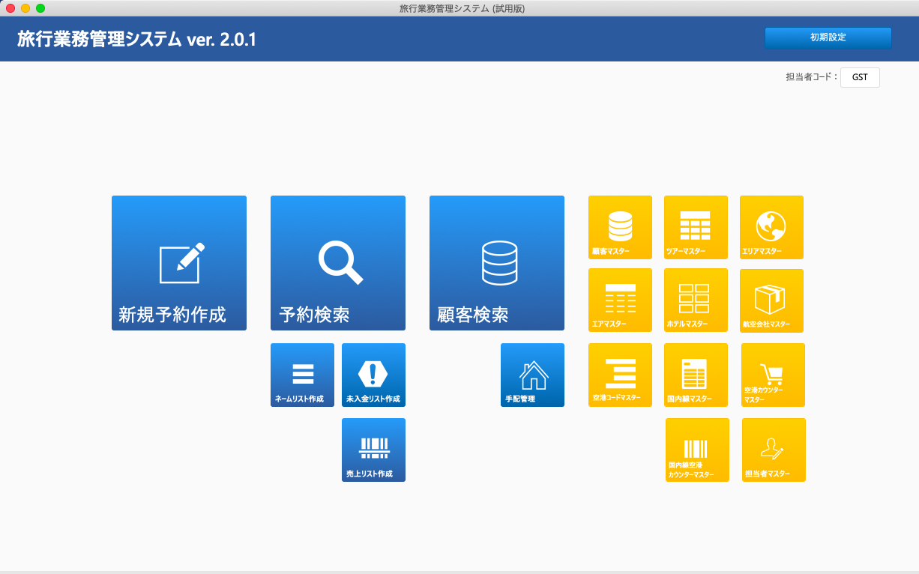Open ホテルマスター tile
The width and height of the screenshot is (919, 574).
[696, 300]
